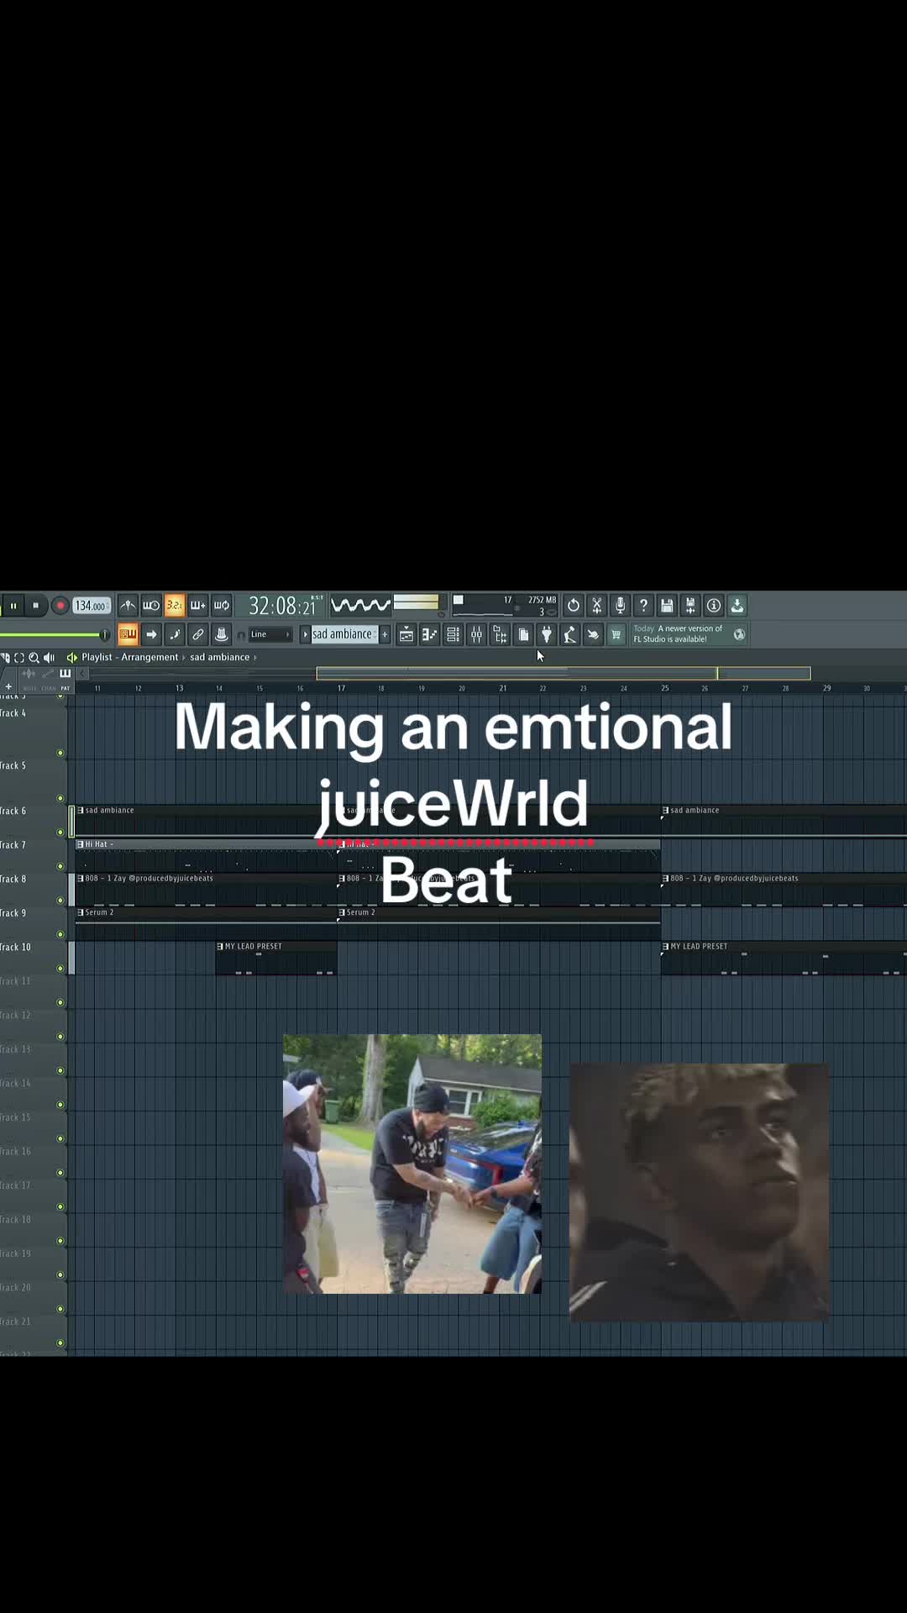
Task: Click the add track plus button
Action: tap(8, 686)
